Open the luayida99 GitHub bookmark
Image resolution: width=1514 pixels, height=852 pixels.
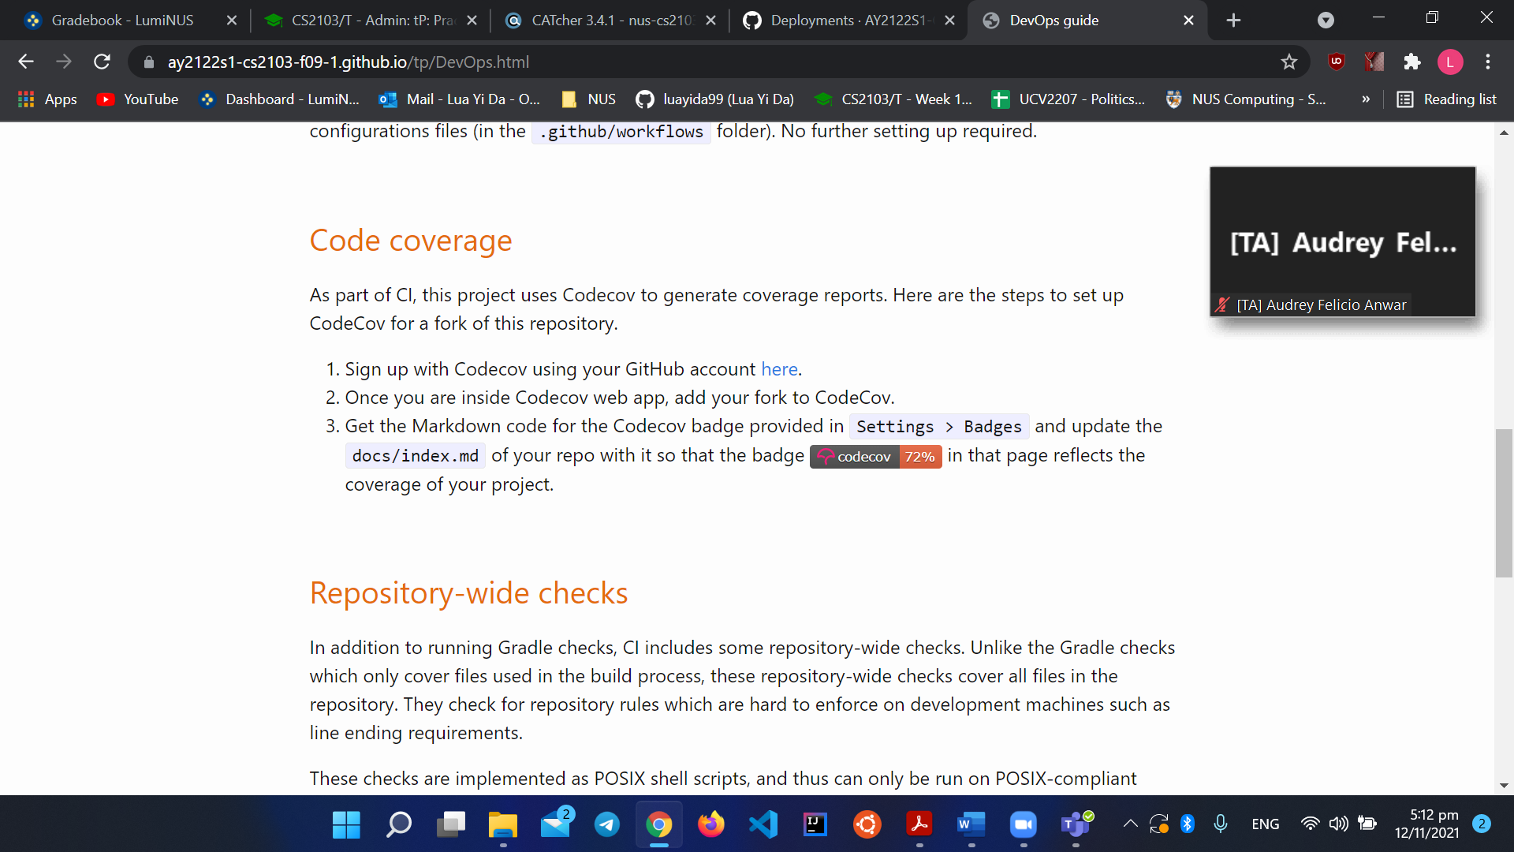714,99
